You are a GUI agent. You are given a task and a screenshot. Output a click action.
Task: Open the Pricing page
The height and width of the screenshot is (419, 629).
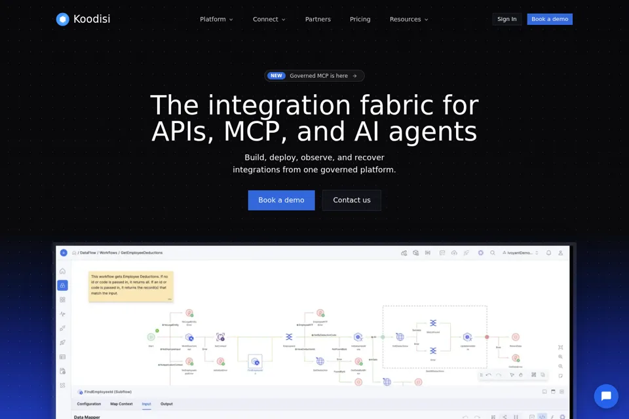(360, 19)
